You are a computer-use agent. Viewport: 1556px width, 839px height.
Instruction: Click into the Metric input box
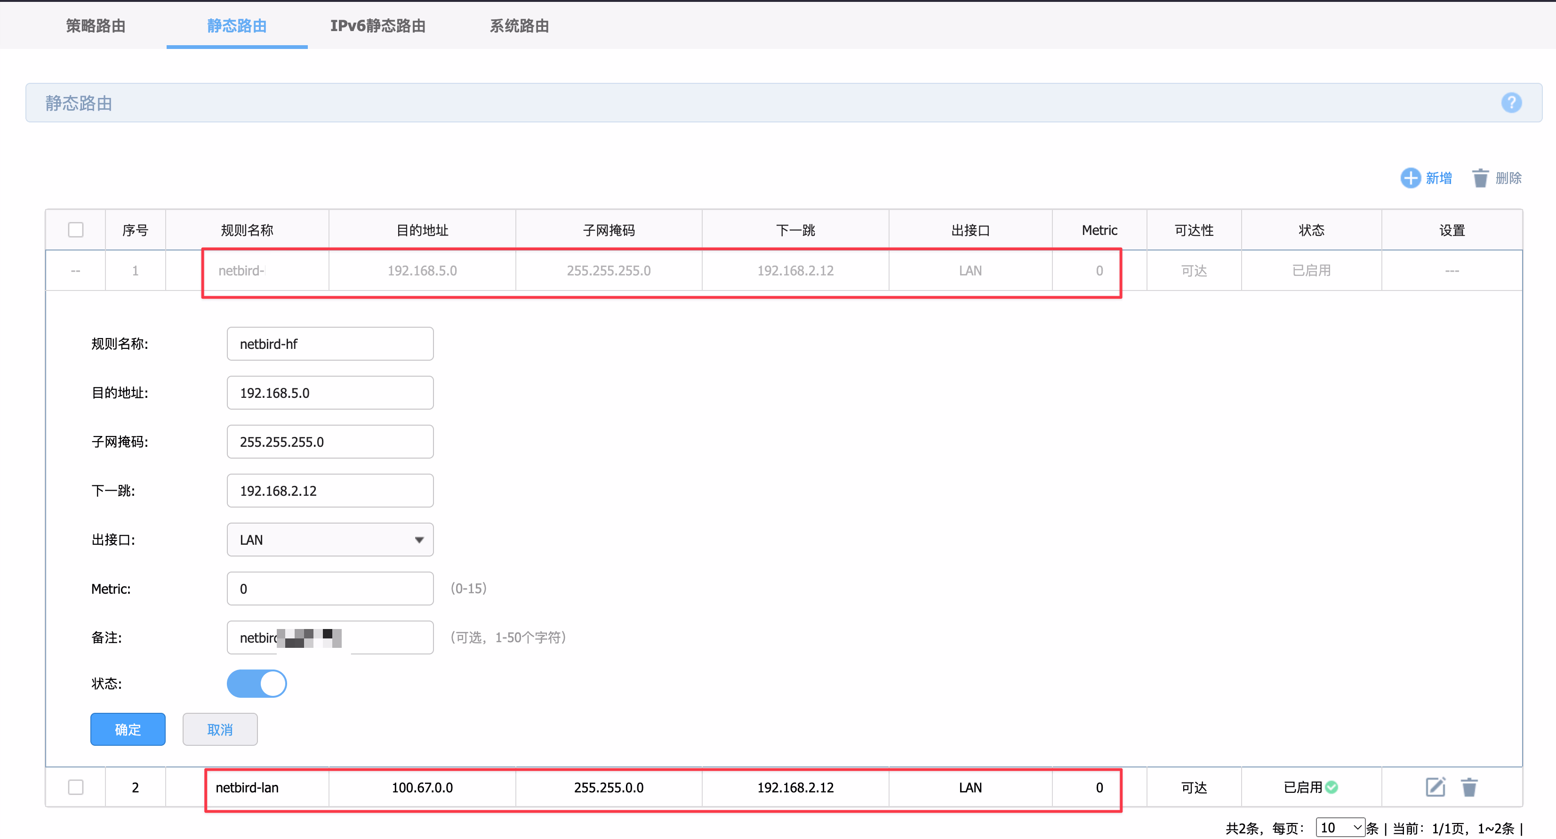click(330, 589)
